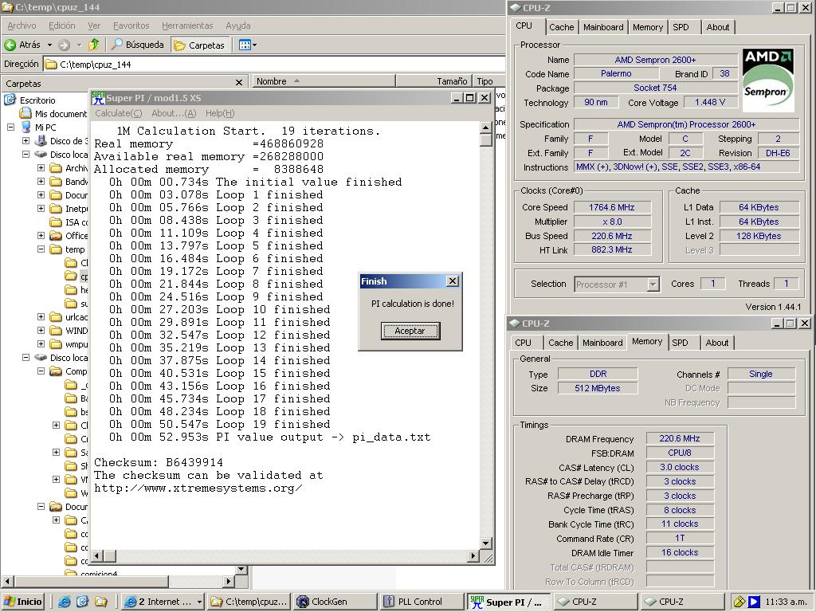Go up one folder level icon
Viewport: 816px width, 612px height.
coord(94,45)
